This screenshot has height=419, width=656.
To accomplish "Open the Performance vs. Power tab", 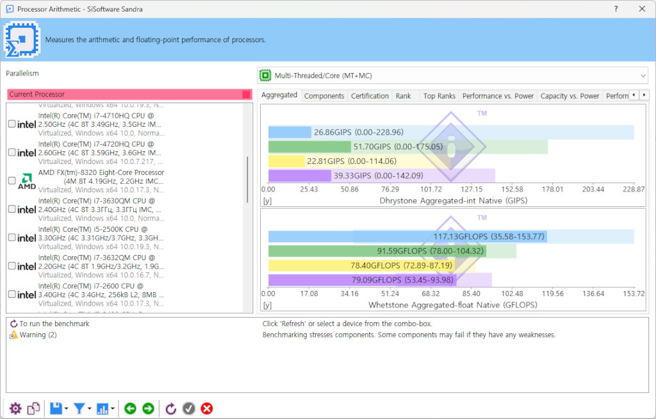I will [498, 96].
